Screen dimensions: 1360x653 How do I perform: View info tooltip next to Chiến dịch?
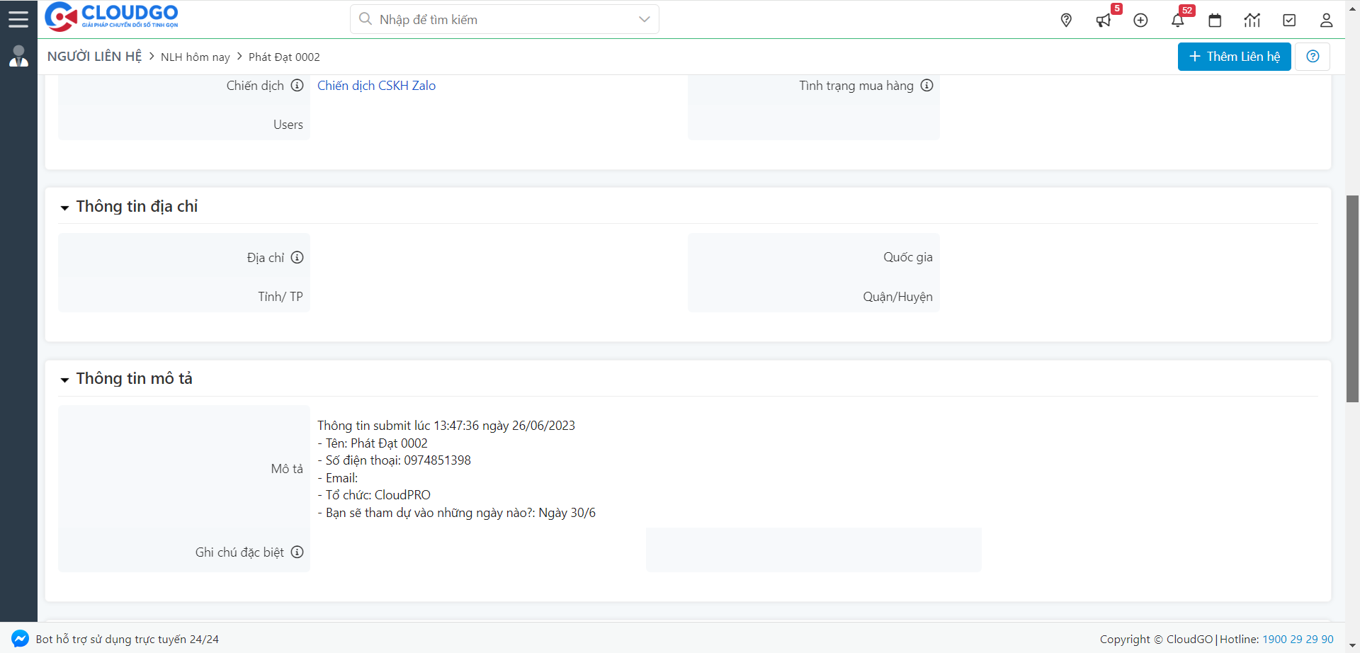coord(297,85)
